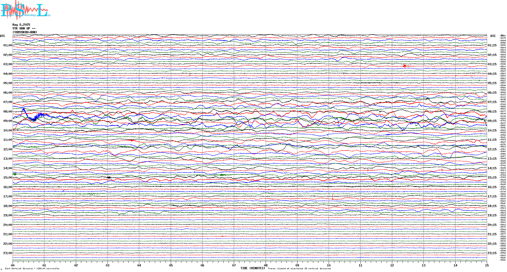Click the '17:00' hour label
This screenshot has height=272, width=507.
click(8, 196)
